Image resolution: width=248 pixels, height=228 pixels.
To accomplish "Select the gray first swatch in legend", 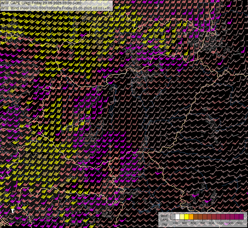I will pos(173,217).
